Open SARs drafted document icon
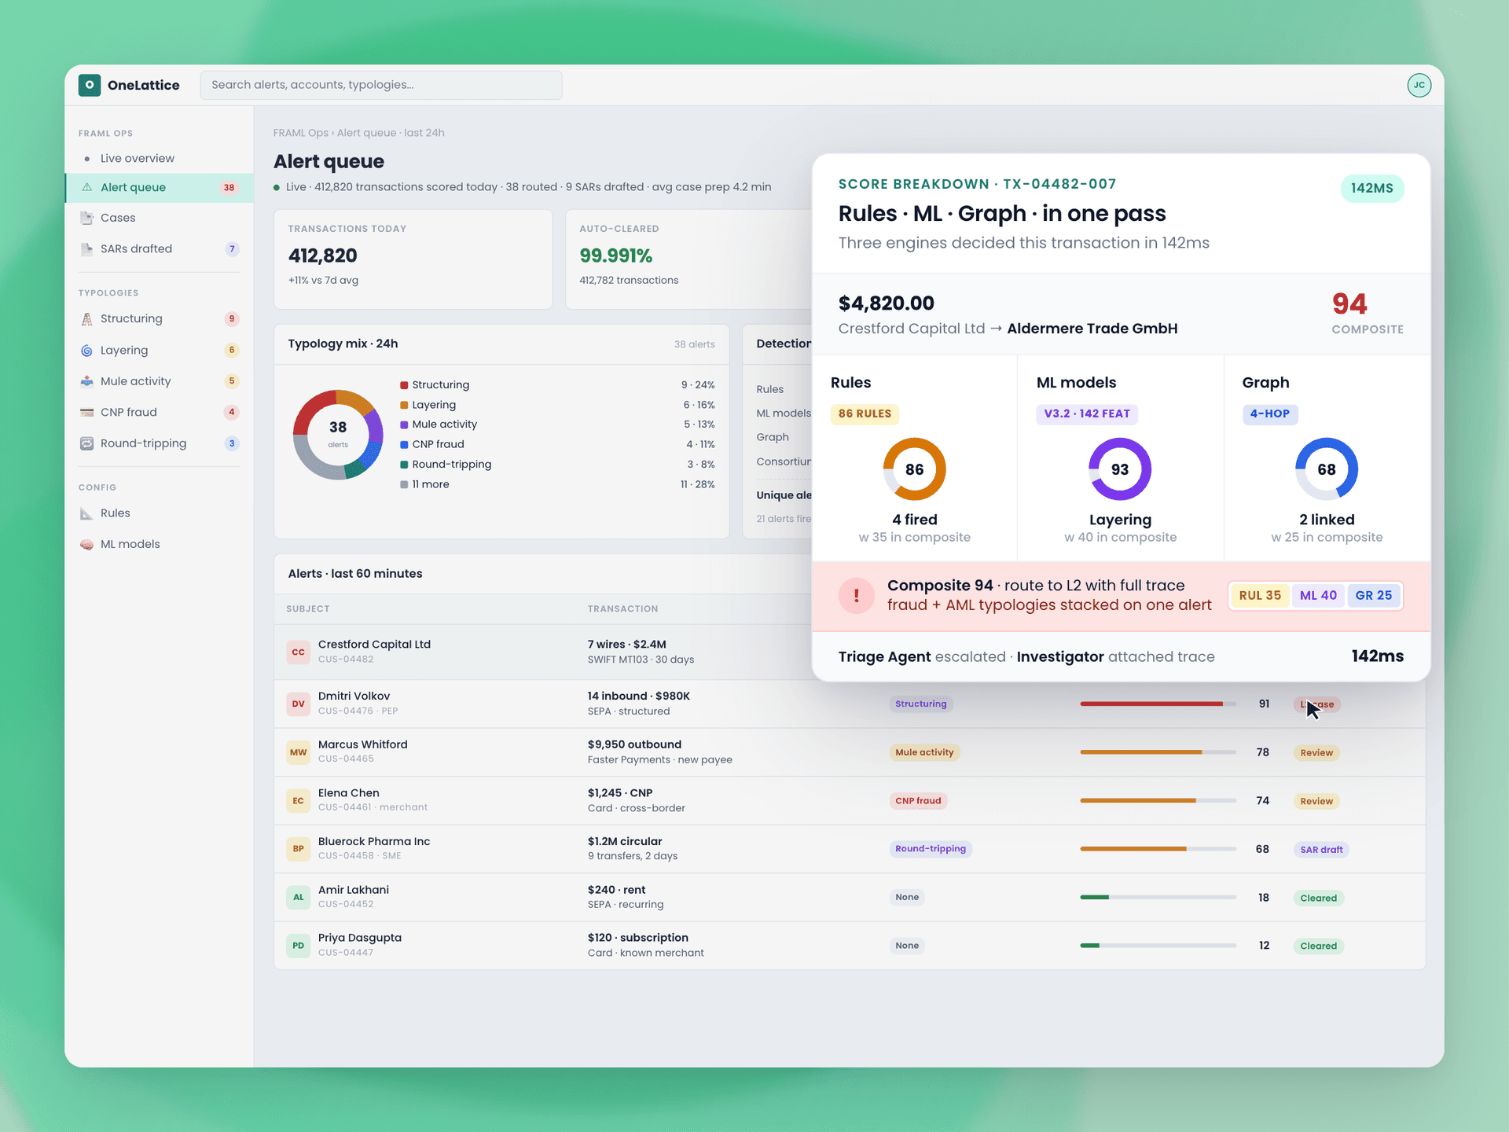 click(x=86, y=248)
